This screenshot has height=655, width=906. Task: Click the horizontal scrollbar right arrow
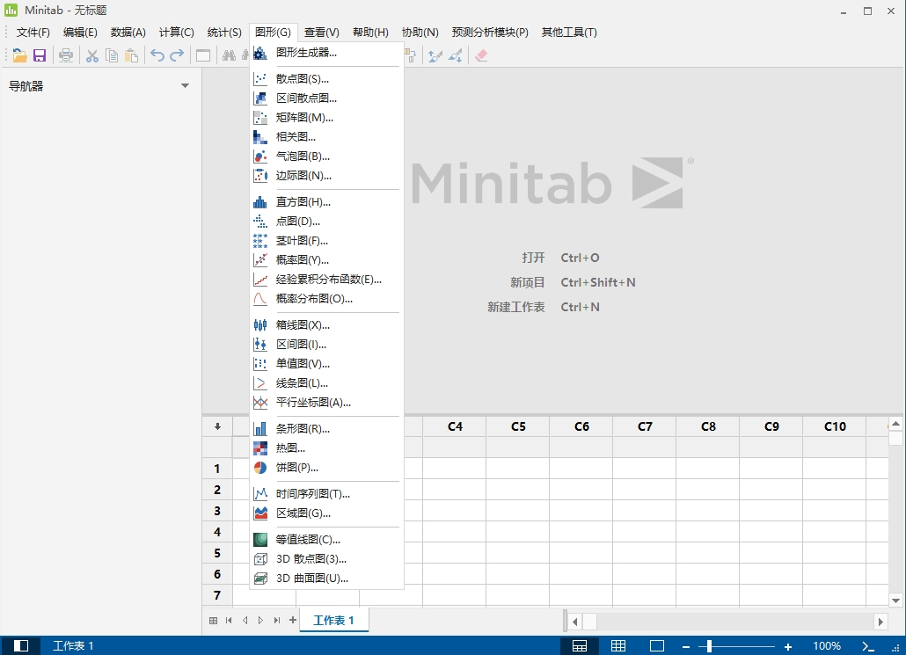[x=880, y=622]
